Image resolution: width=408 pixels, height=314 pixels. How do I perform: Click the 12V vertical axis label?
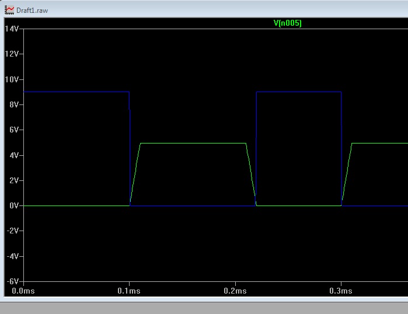(x=12, y=54)
